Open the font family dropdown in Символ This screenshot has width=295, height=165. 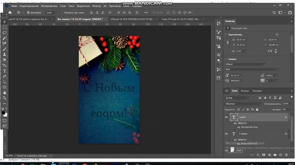point(245,64)
